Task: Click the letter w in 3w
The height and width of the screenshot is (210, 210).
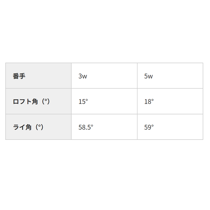Action: pos(85,76)
